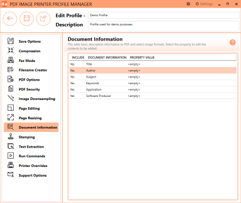Select Document Information sidebar label
Viewport: 241px width, 203px height.
point(38,127)
